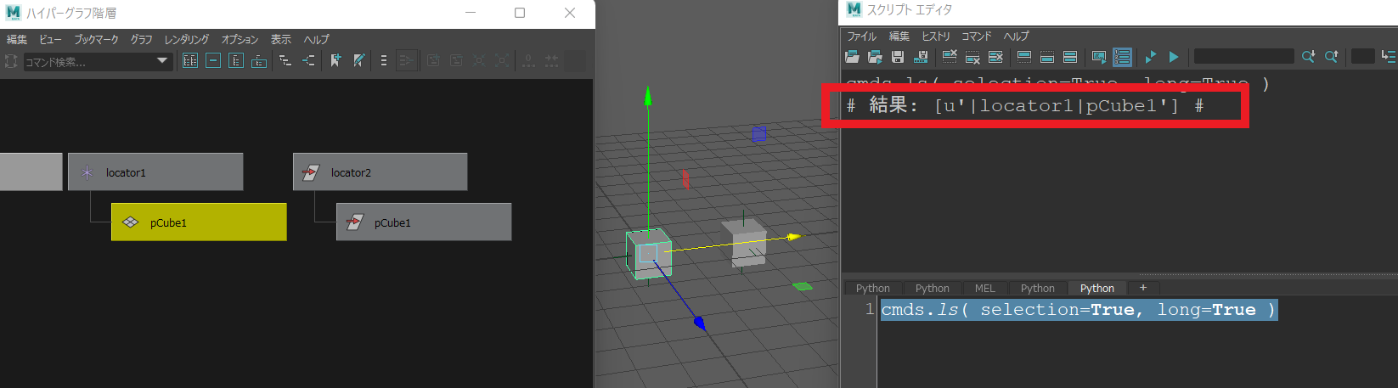Click the Clear History icon
Image resolution: width=1398 pixels, height=388 pixels.
pos(950,57)
